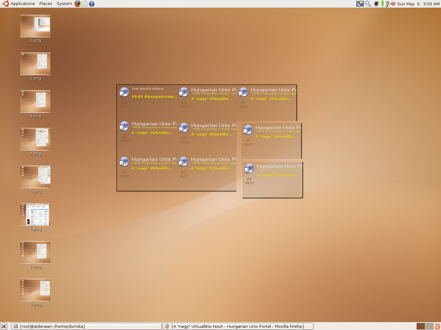441x330 pixels.
Task: Select the 3.png desktop thumbnail
Action: [x=35, y=102]
